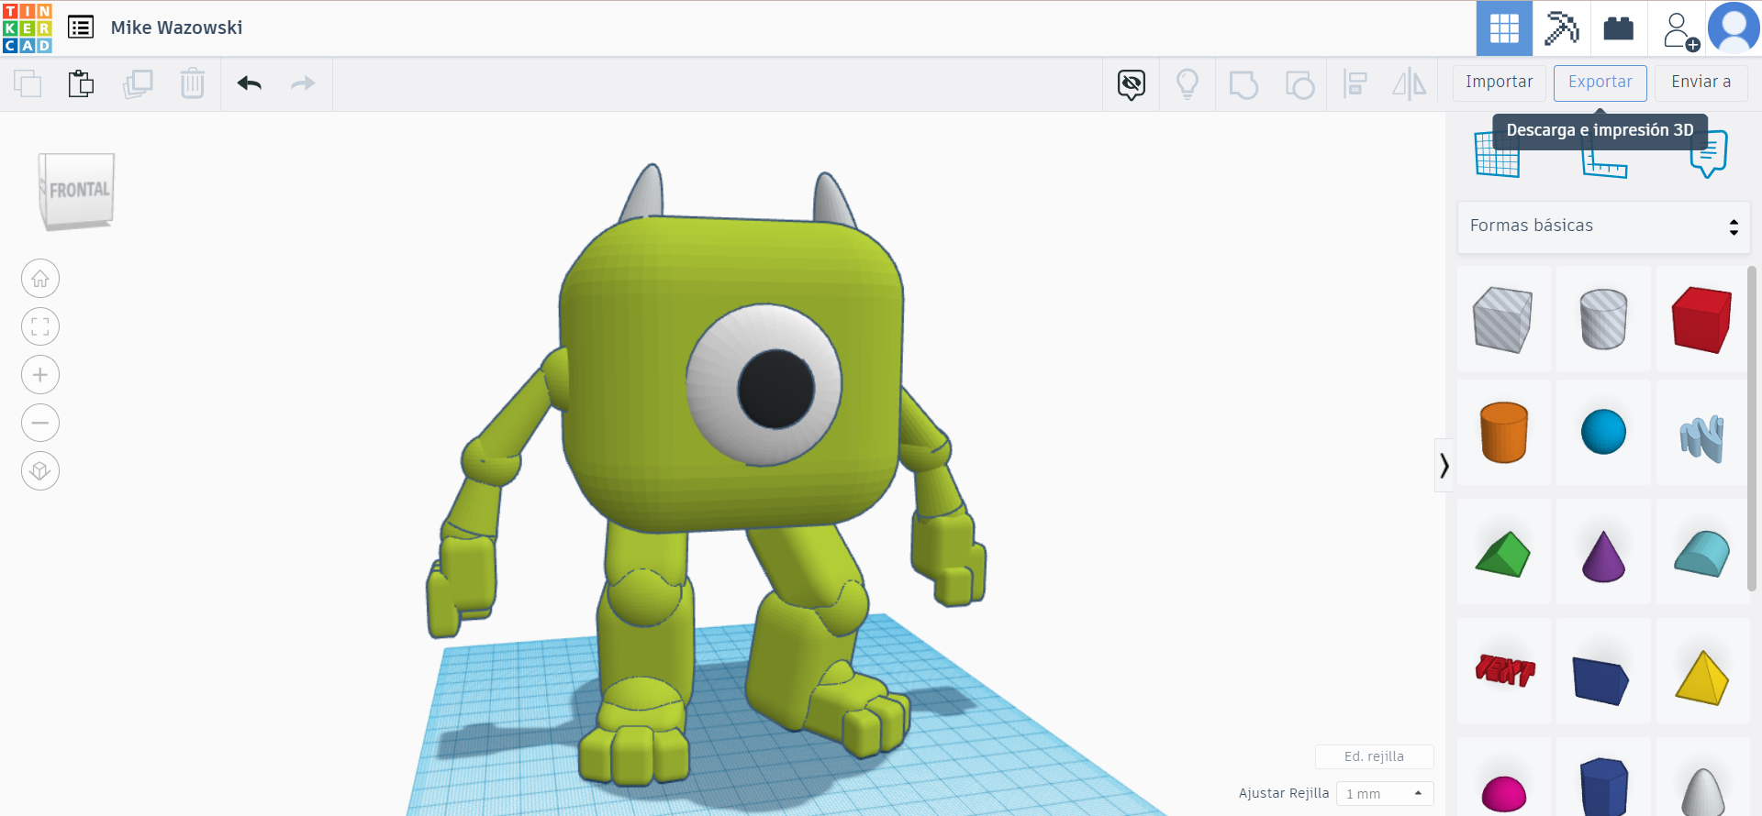The width and height of the screenshot is (1762, 816).
Task: Switch to 3D design grid view
Action: click(1504, 28)
